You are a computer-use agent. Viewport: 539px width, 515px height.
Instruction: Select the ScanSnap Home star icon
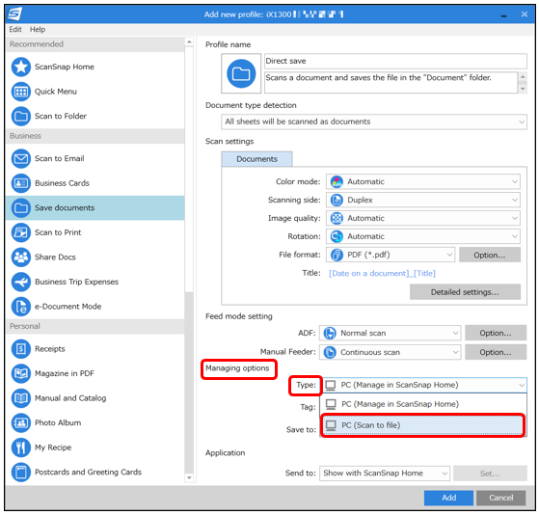click(21, 67)
